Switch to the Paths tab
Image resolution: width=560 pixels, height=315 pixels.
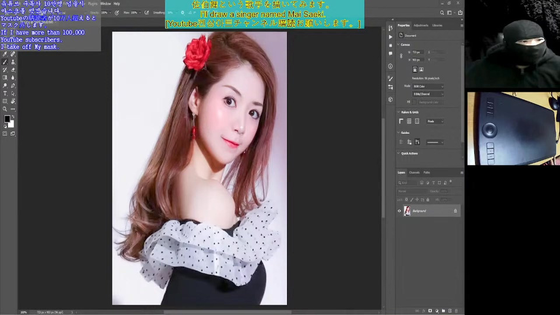427,173
